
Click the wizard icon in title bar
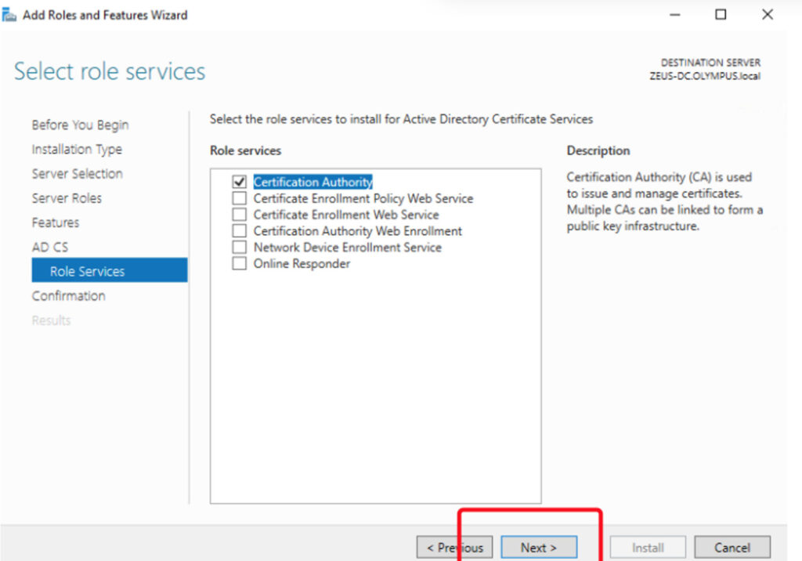point(10,15)
